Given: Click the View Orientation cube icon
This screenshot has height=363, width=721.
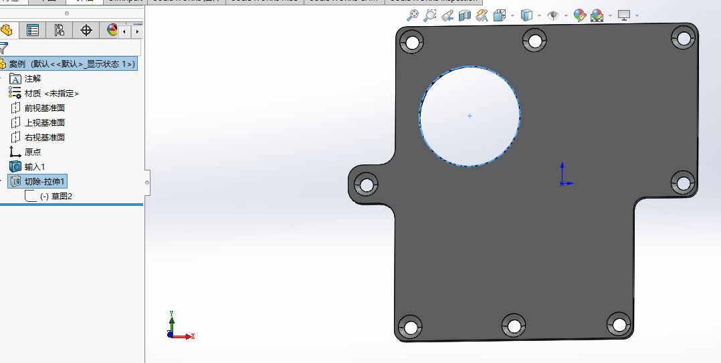Looking at the screenshot, I should pyautogui.click(x=500, y=15).
